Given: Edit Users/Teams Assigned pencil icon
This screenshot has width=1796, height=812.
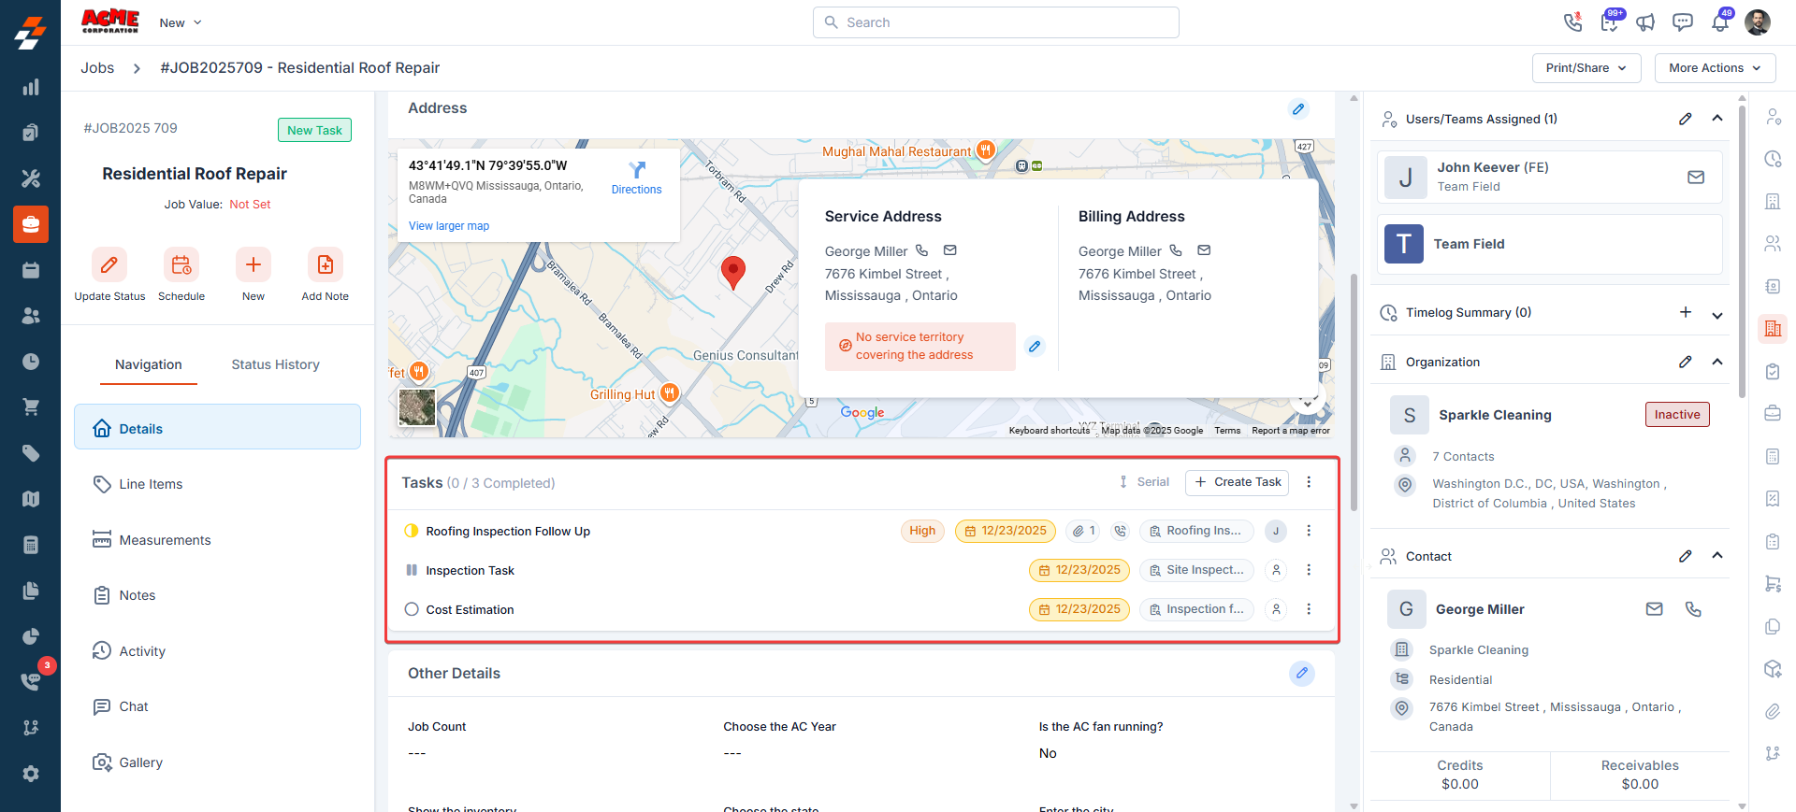Looking at the screenshot, I should pyautogui.click(x=1685, y=119).
